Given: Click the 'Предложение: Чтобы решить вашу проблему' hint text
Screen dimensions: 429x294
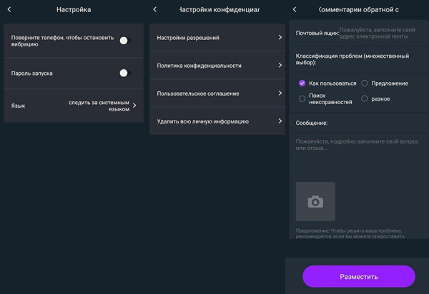Looking at the screenshot, I should [350, 233].
